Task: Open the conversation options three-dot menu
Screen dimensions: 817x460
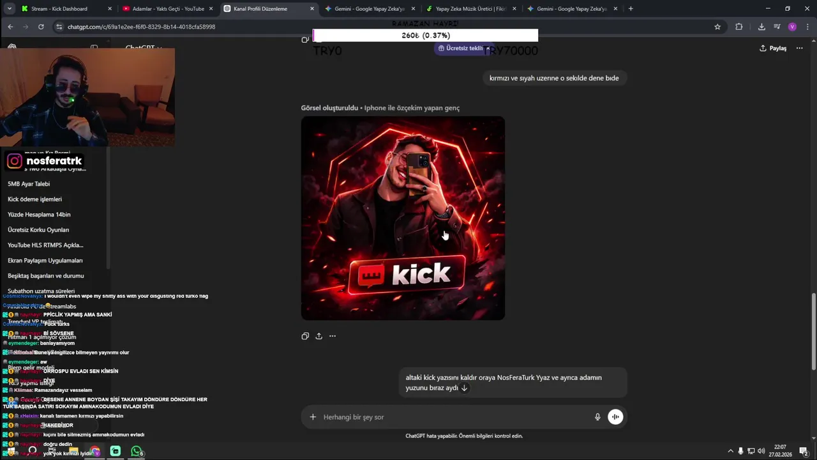Action: (799, 48)
